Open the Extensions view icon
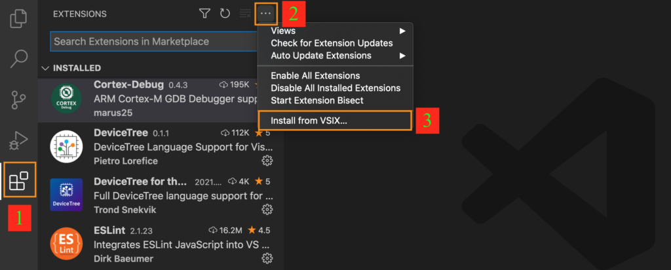Screen dimensions: 671x270 coord(19,180)
